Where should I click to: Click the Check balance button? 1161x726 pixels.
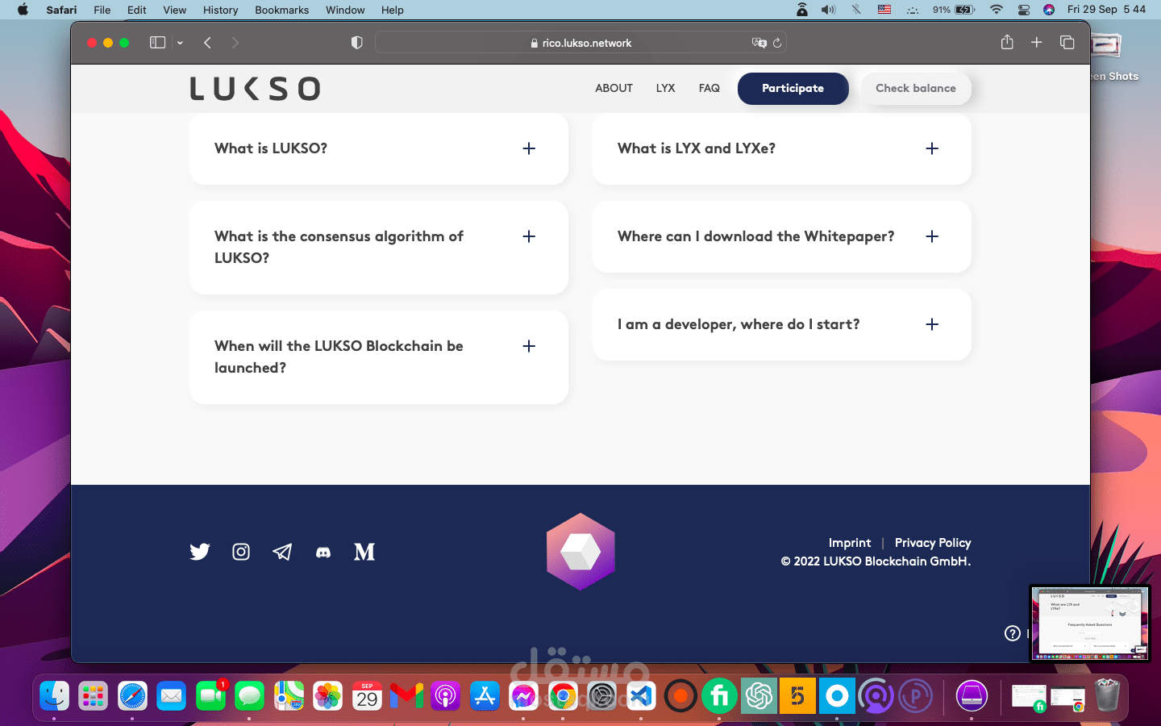pos(916,89)
